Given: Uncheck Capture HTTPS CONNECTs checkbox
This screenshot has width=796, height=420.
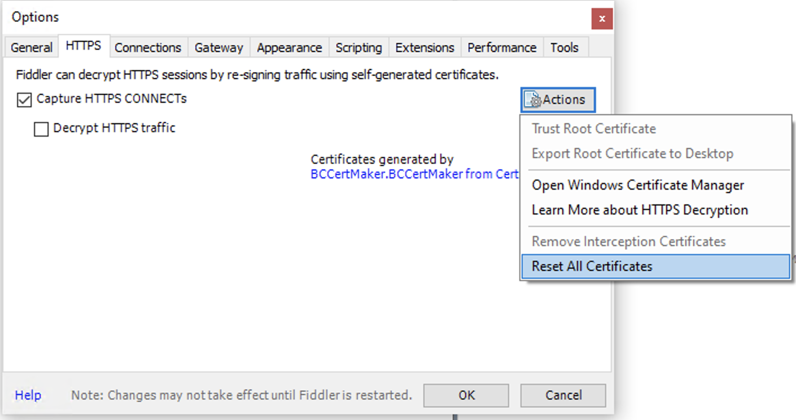Looking at the screenshot, I should click(x=24, y=100).
